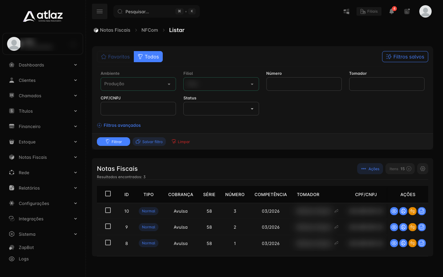The width and height of the screenshot is (443, 277).
Task: Click NFCom in the breadcrumb
Action: pyautogui.click(x=150, y=30)
